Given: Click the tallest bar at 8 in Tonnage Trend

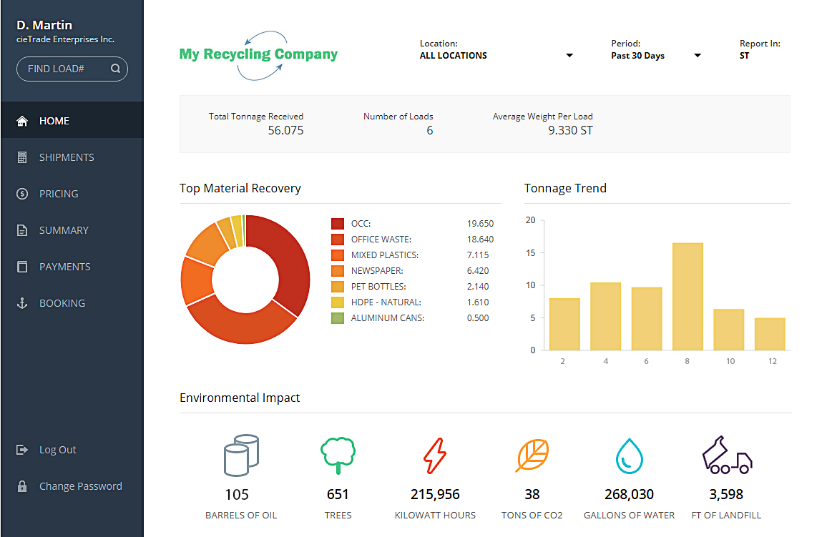Looking at the screenshot, I should pos(687,296).
